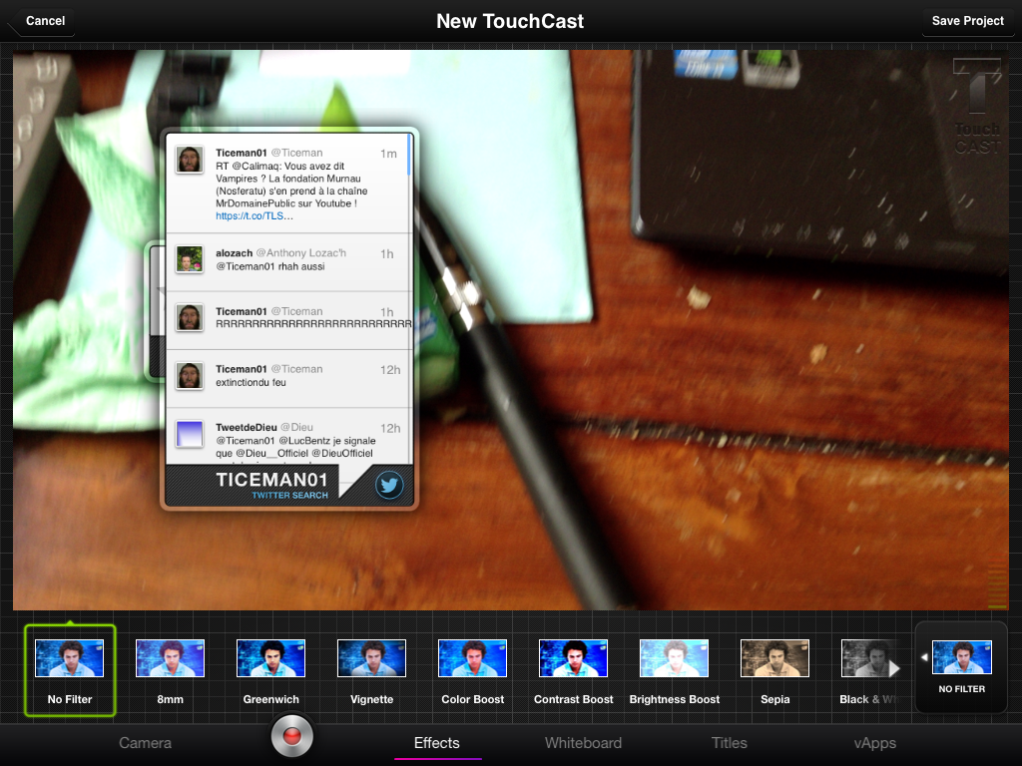This screenshot has width=1022, height=766.
Task: Switch to the Camera tab
Action: [x=146, y=742]
